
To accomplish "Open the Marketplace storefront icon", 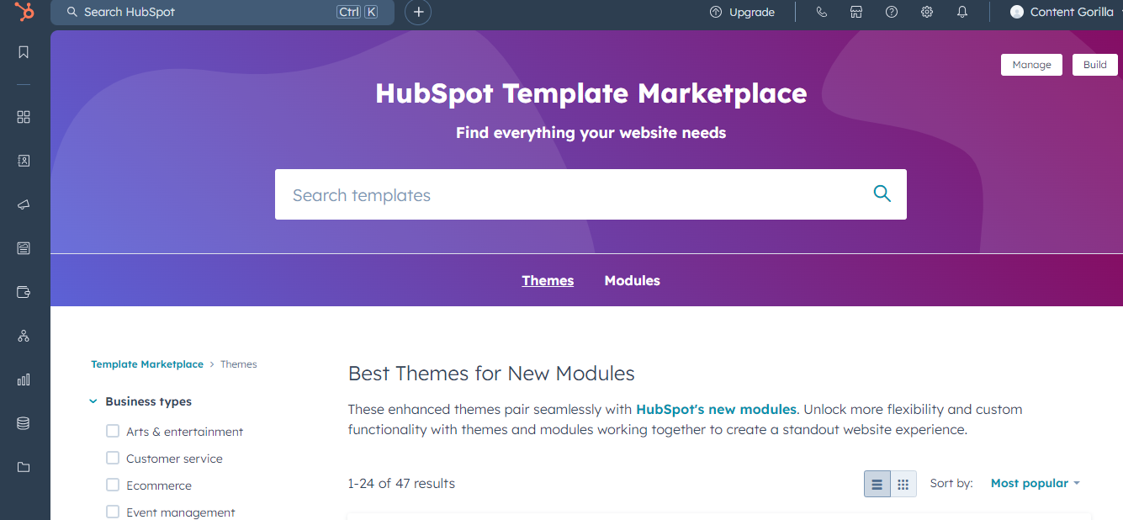I will pyautogui.click(x=856, y=12).
